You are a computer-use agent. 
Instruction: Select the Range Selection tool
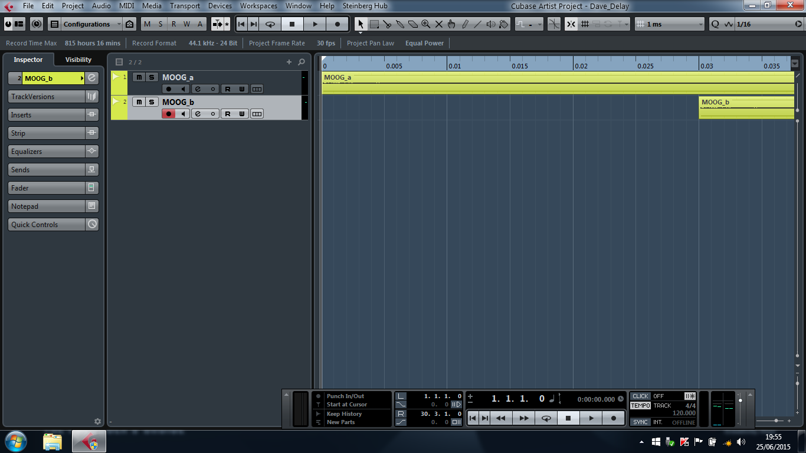374,24
